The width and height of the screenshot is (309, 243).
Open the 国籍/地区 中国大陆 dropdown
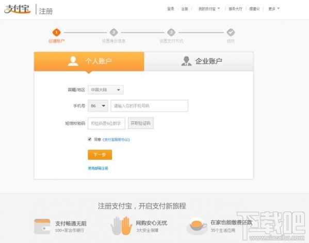(106, 90)
